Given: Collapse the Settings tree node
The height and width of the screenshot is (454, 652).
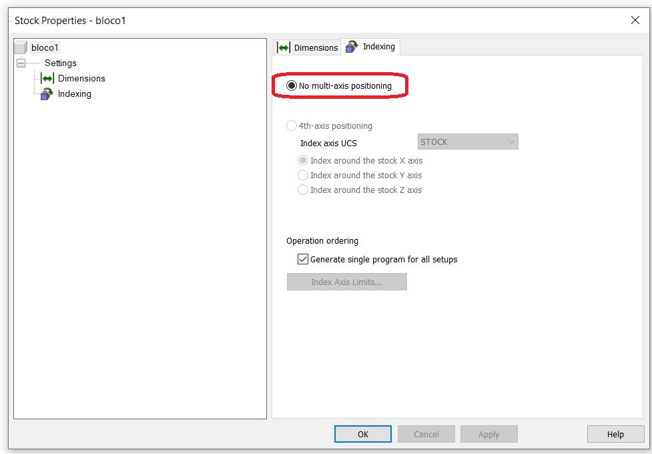Looking at the screenshot, I should (x=21, y=63).
